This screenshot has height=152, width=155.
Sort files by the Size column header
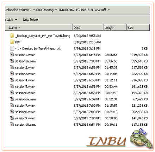tap(138, 28)
